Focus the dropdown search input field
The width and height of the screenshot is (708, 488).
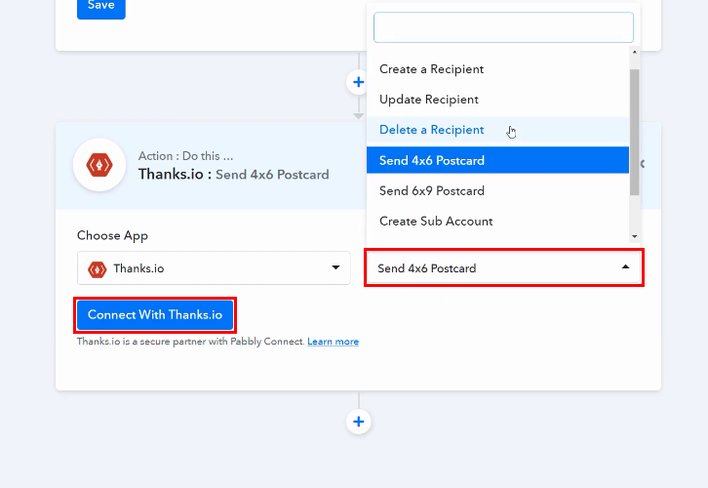[503, 27]
